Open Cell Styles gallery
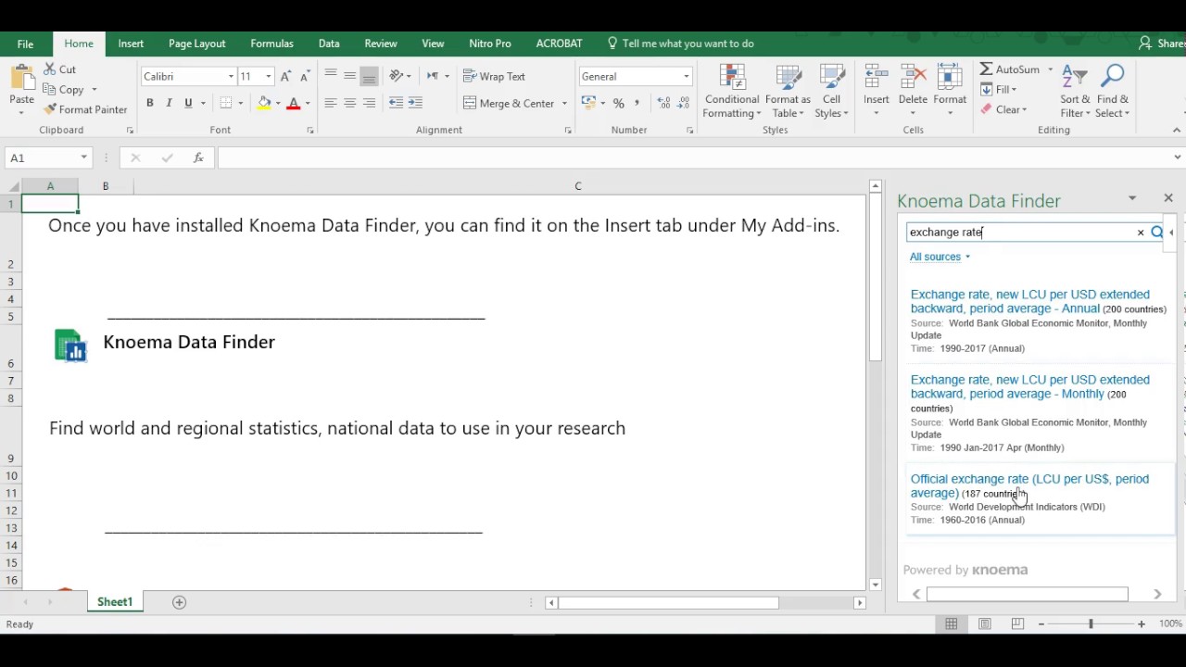Image resolution: width=1186 pixels, height=667 pixels. [831, 92]
